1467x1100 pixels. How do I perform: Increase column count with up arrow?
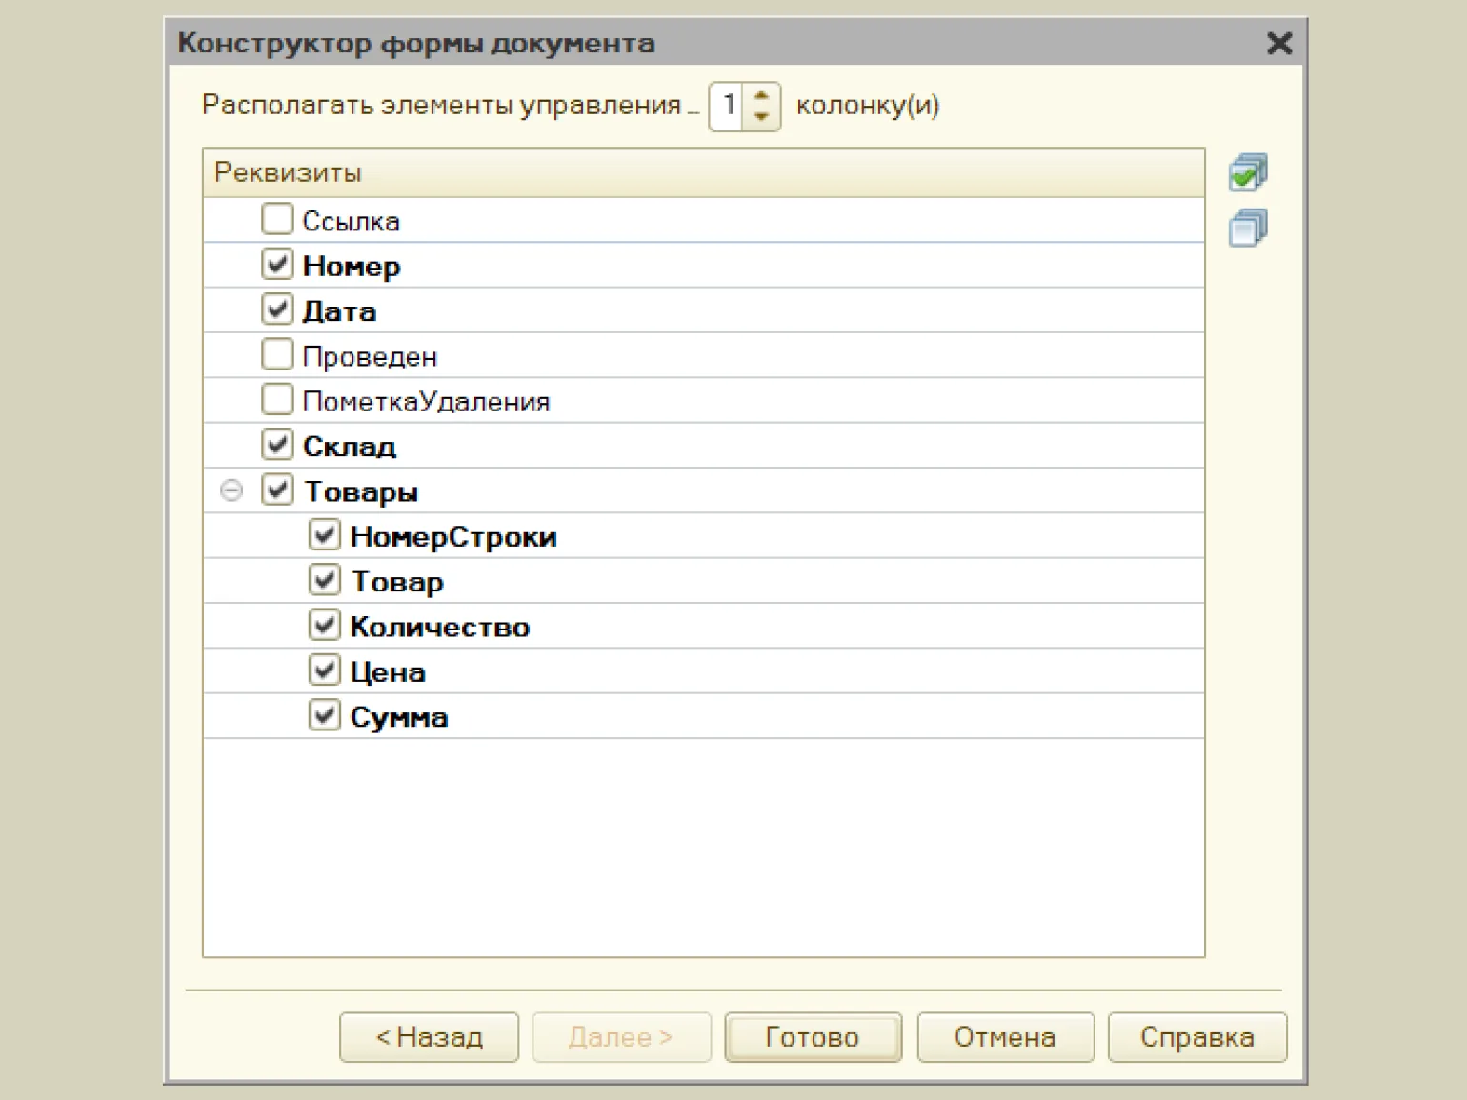coord(761,96)
